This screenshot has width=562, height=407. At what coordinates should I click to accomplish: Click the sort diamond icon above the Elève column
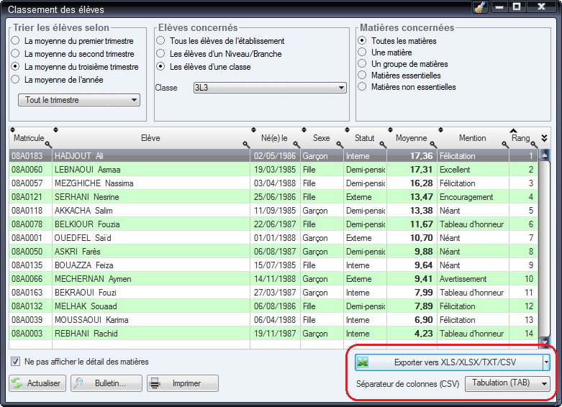[x=55, y=129]
